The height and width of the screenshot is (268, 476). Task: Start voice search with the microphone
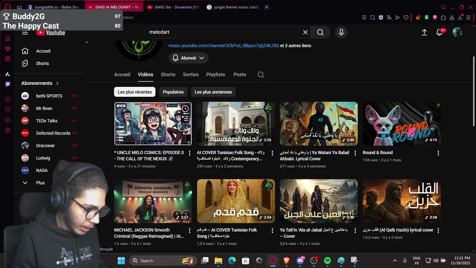click(x=341, y=32)
